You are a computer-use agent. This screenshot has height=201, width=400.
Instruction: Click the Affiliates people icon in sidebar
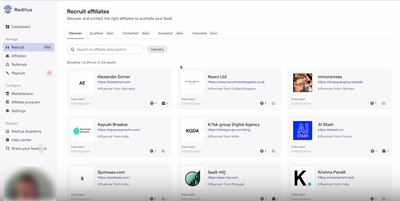[x=7, y=56]
